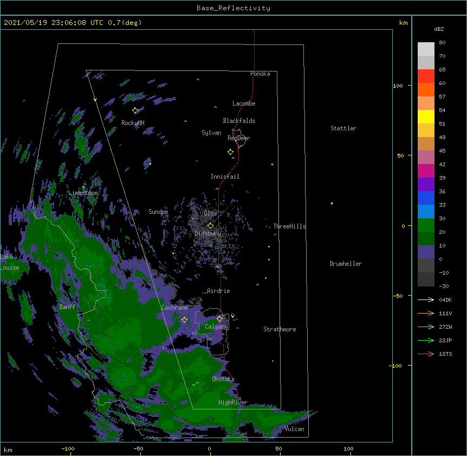Click the Sylvan label

[x=211, y=133]
